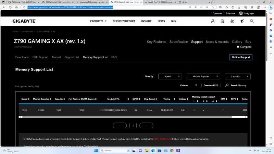Open Specification section

[178, 42]
